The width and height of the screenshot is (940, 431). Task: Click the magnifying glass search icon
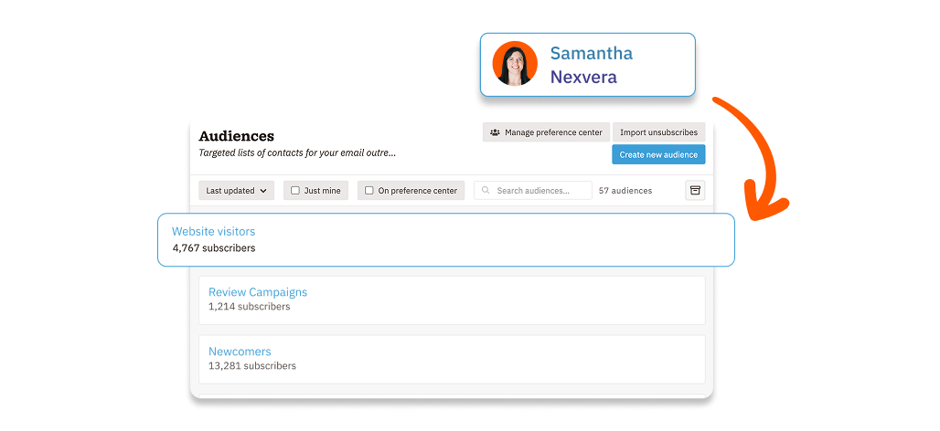coord(486,191)
